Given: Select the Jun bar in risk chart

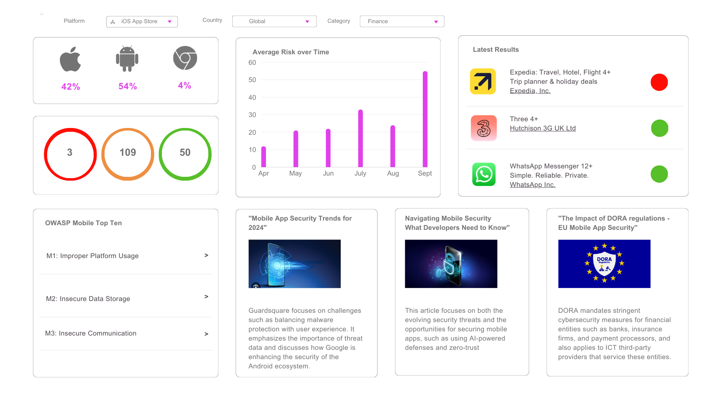Looking at the screenshot, I should (328, 148).
